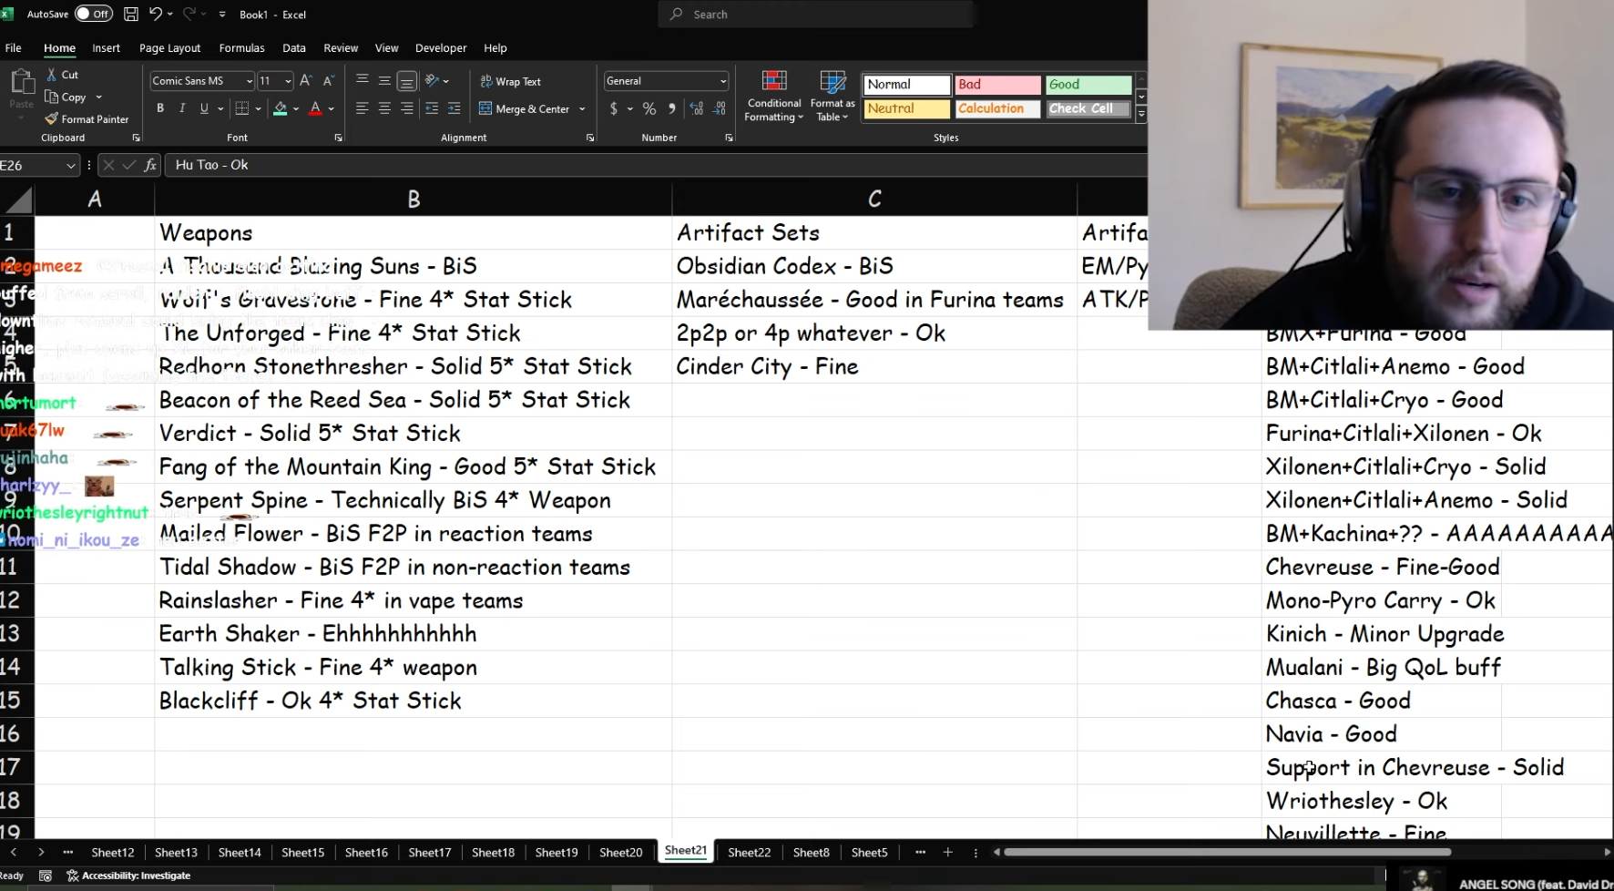Add a new sheet with plus icon
The height and width of the screenshot is (891, 1614).
947,853
